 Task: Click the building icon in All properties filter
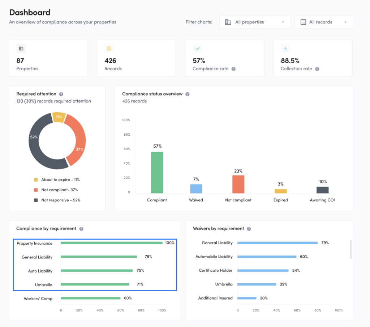(x=228, y=22)
